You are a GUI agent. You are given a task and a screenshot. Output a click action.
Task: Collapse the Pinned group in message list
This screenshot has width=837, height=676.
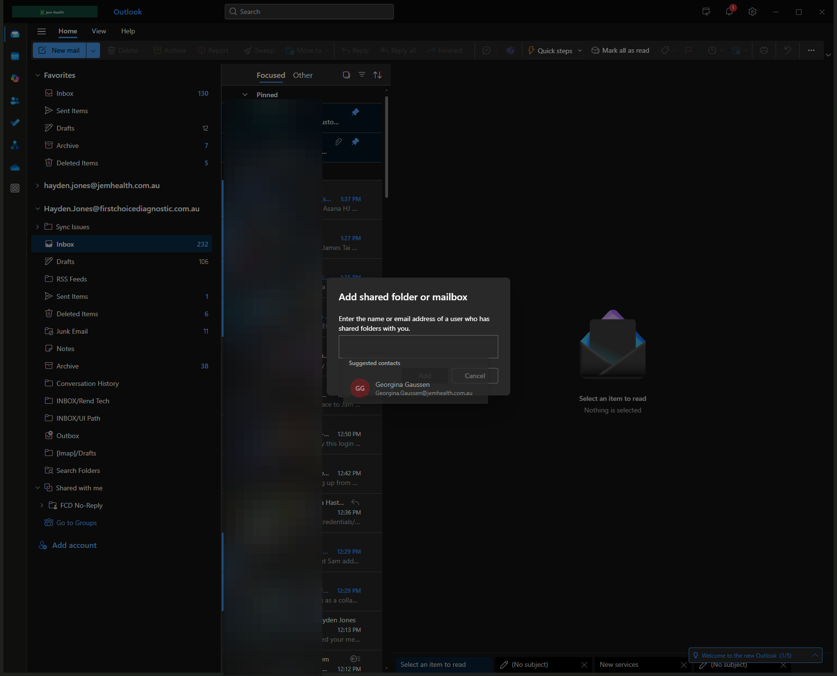point(245,95)
